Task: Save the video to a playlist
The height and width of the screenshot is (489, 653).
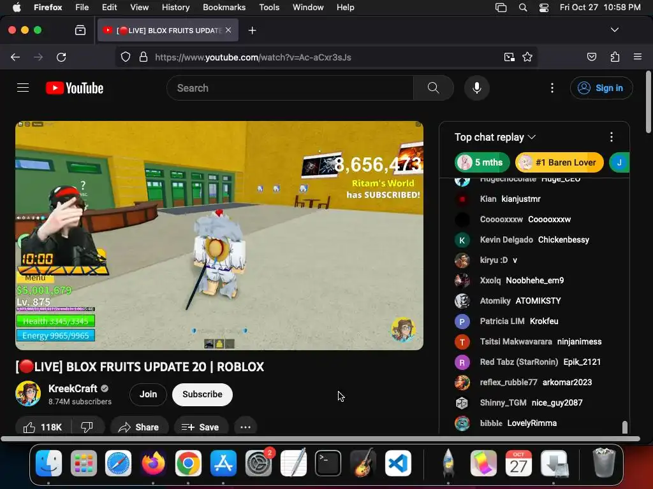Action: (200, 427)
